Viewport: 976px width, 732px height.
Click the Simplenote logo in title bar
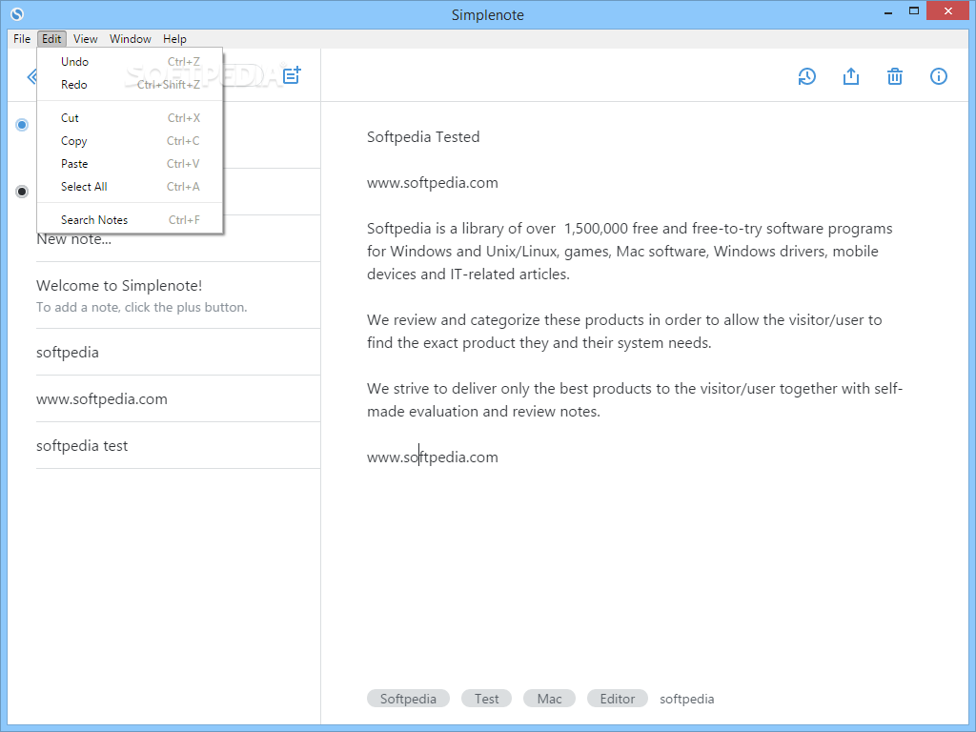17,13
